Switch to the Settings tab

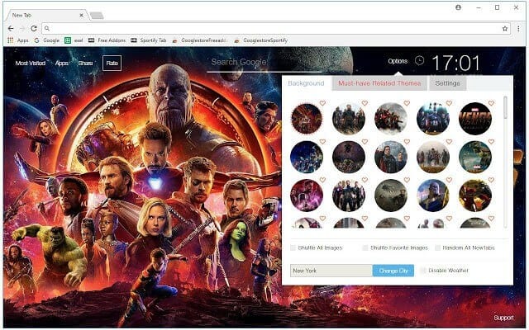point(447,83)
